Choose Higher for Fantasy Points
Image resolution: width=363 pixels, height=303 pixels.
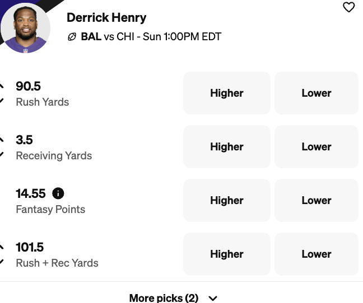226,201
